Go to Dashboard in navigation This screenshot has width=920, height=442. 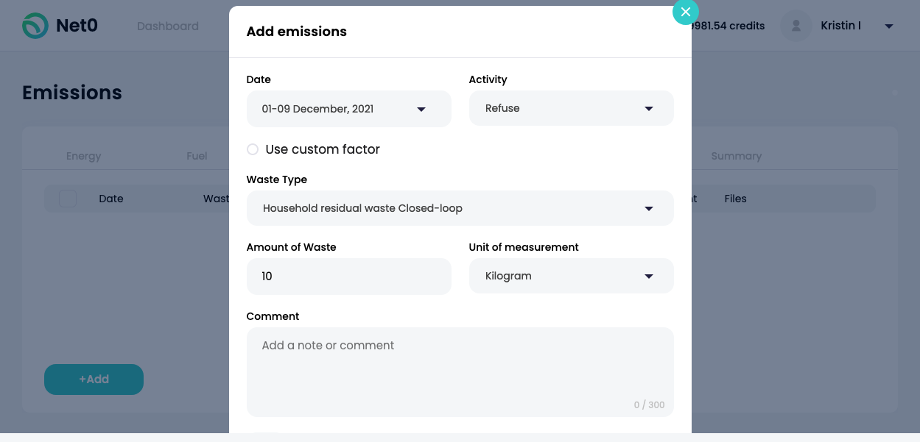[x=168, y=26]
